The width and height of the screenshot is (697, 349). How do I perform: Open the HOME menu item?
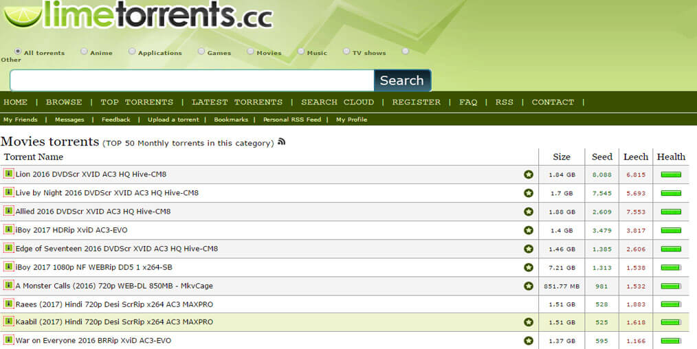tap(15, 102)
